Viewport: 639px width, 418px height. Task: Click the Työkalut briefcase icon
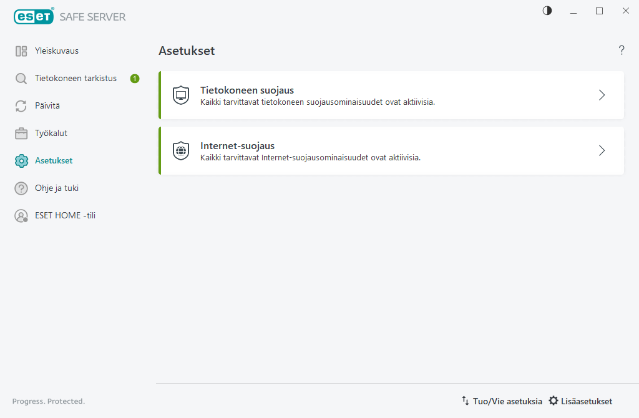click(21, 134)
